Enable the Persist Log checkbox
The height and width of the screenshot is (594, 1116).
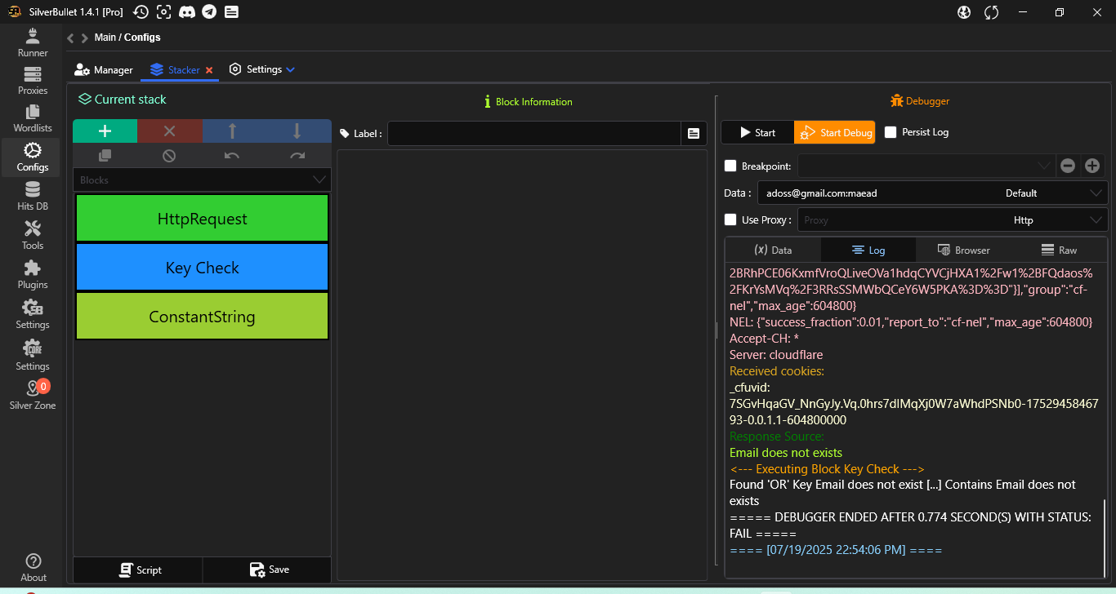point(891,132)
